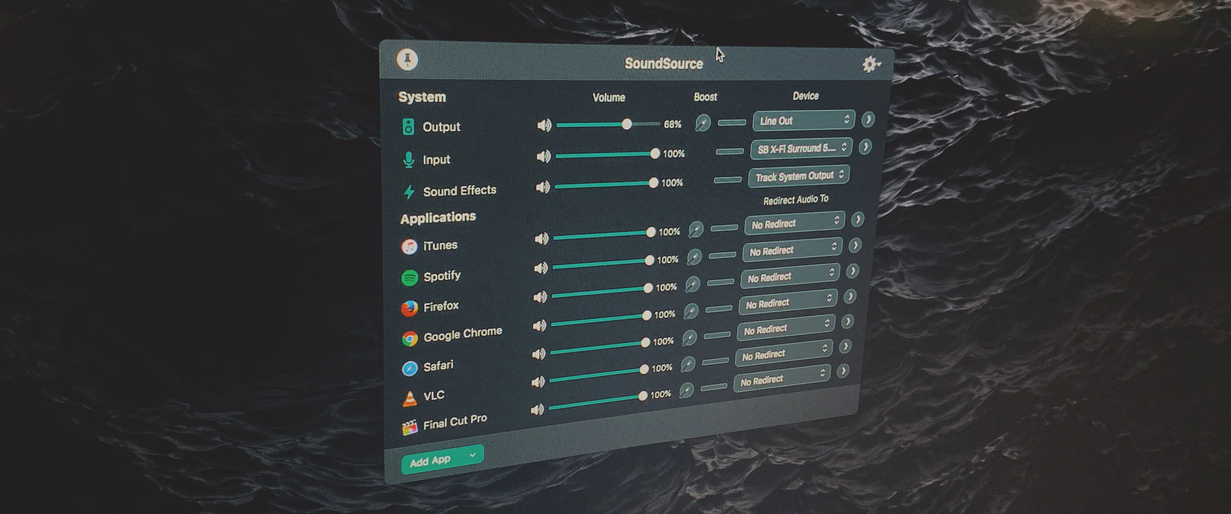Open the No Redirect dropdown for Firefox
Viewport: 1231px width, 514px height.
pyautogui.click(x=790, y=276)
